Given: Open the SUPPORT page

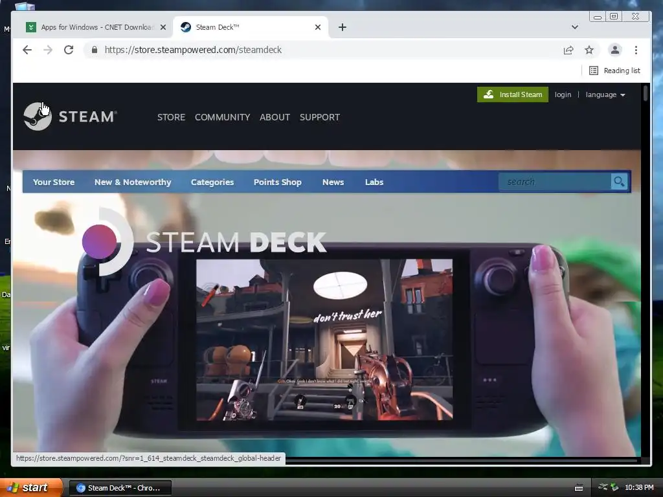Looking at the screenshot, I should [x=320, y=117].
